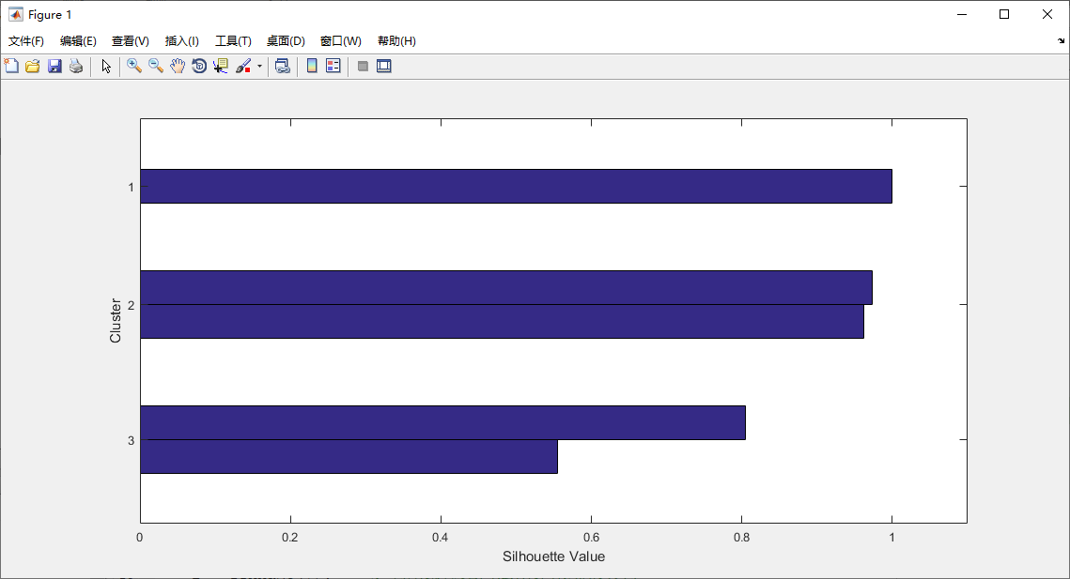Click the Hide Plot Tools icon

click(x=363, y=66)
